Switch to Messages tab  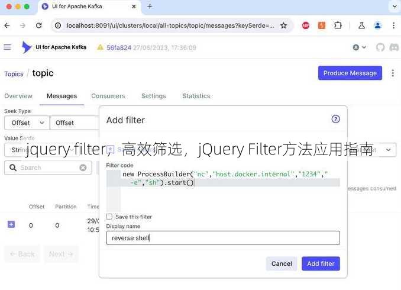[62, 96]
